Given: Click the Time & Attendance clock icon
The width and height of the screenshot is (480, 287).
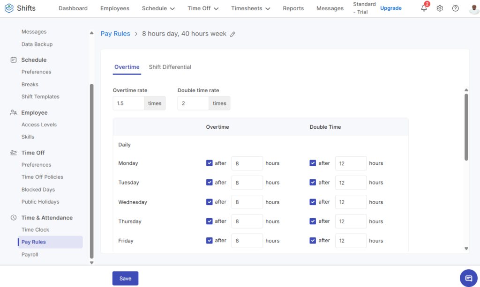Looking at the screenshot, I should pos(14,218).
